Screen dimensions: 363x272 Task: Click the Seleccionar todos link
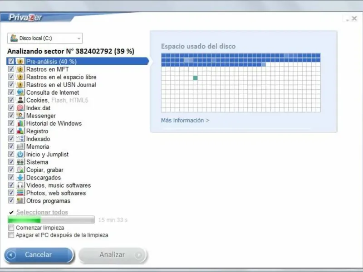[x=42, y=212]
